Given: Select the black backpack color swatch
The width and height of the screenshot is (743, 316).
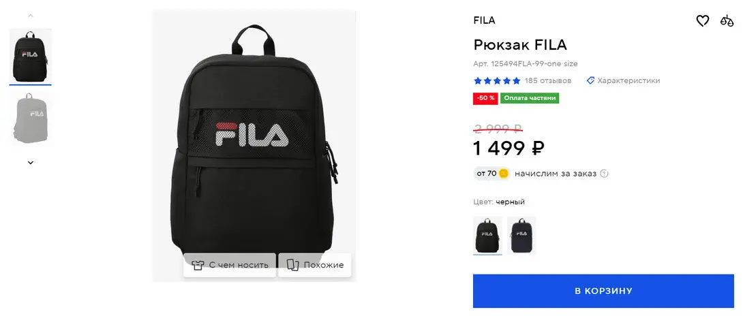Looking at the screenshot, I should pos(487,236).
